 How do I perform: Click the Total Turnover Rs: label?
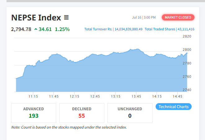coord(98,29)
